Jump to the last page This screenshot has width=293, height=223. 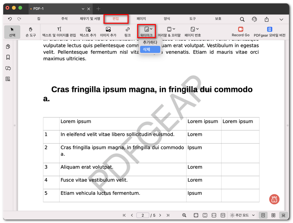(168, 215)
